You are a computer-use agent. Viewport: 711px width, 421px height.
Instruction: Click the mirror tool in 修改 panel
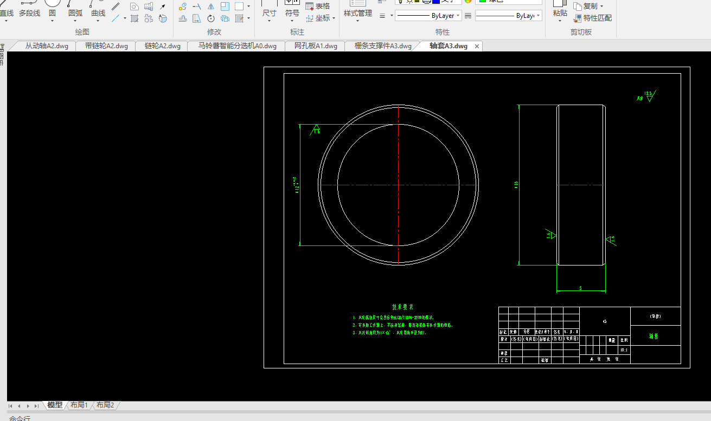tap(211, 7)
